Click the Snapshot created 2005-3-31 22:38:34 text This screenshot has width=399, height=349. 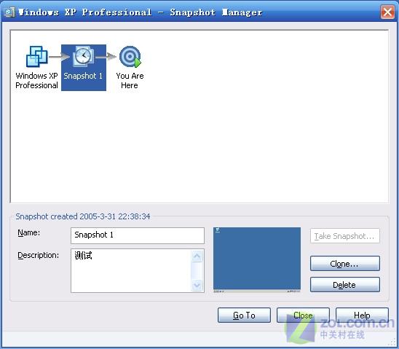tap(83, 216)
